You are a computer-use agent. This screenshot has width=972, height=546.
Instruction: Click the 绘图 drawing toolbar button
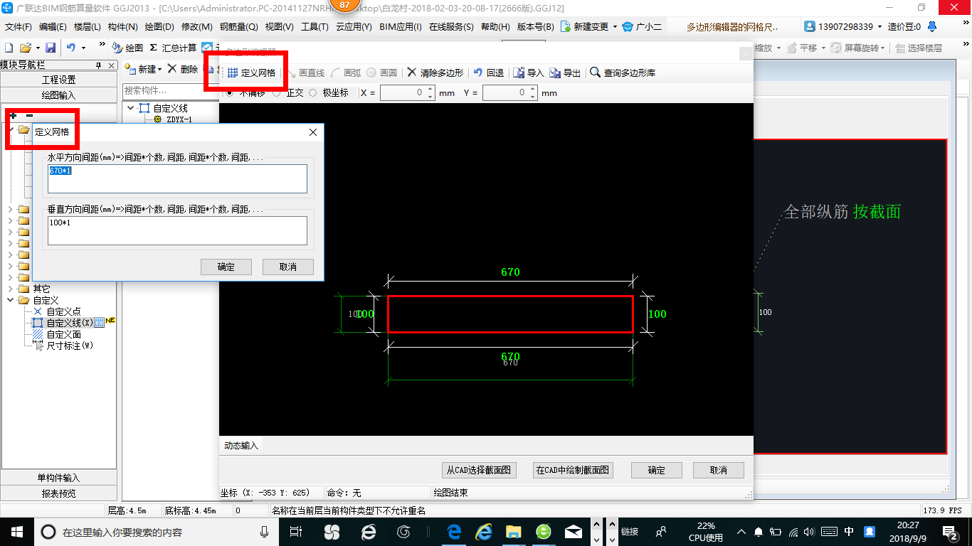[127, 48]
